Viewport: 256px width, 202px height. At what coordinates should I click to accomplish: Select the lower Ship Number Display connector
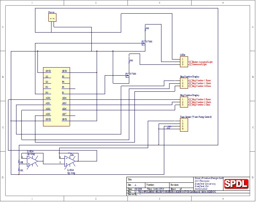tap(184, 102)
